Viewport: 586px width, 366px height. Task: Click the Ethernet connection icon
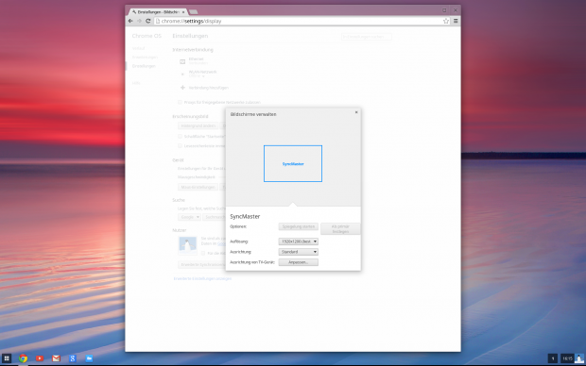(x=182, y=61)
